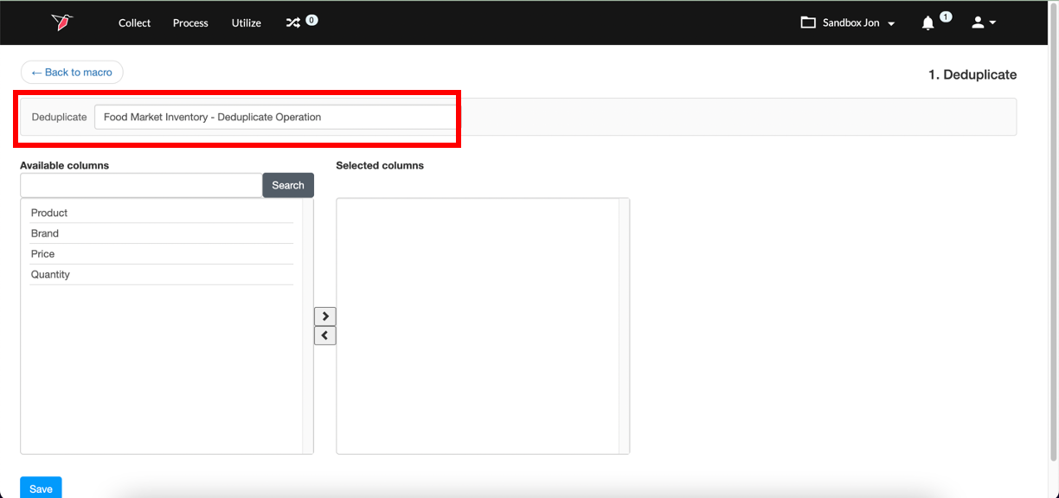The image size is (1059, 498).
Task: Open the user profile icon menu
Action: click(x=978, y=22)
